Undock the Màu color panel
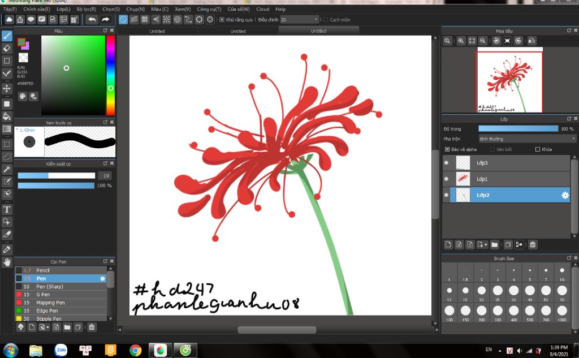This screenshot has width=579, height=358. pyautogui.click(x=105, y=31)
